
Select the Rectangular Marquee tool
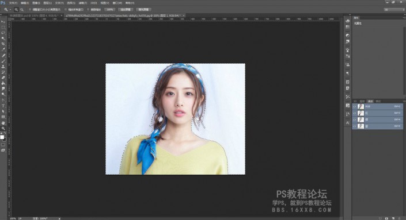[x=3, y=27]
